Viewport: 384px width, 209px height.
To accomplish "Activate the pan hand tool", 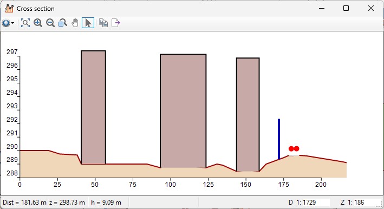I will (x=75, y=23).
